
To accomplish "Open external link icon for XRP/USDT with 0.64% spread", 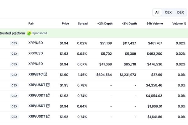I will (x=48, y=106).
